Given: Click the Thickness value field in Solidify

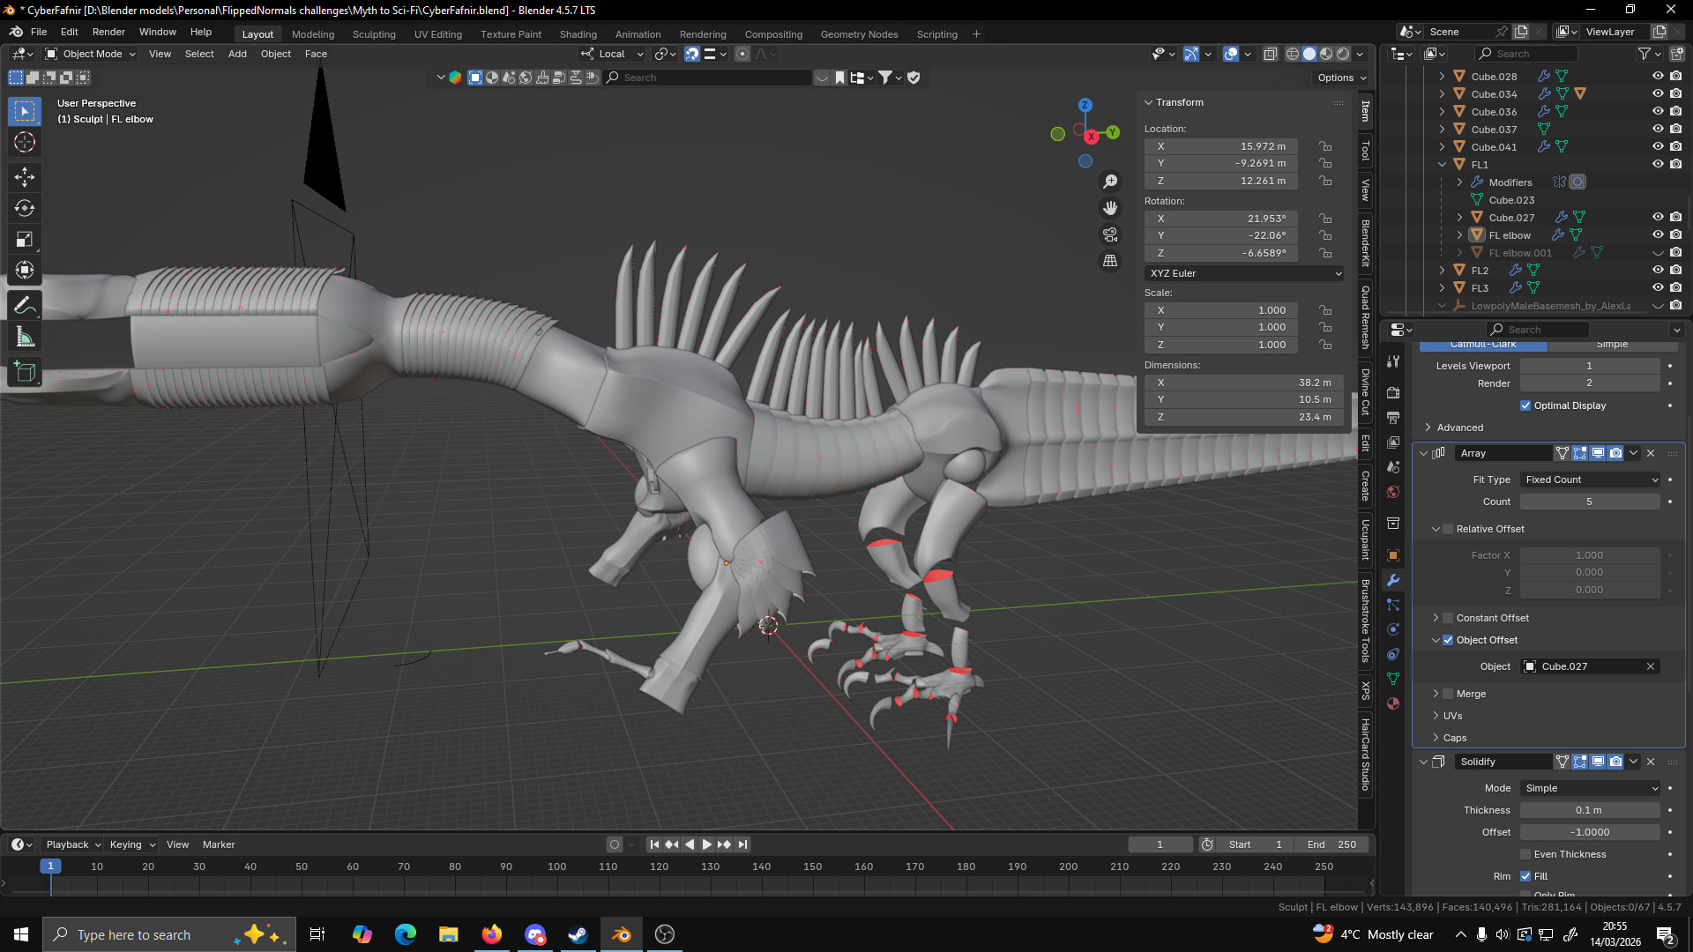Looking at the screenshot, I should pyautogui.click(x=1589, y=810).
